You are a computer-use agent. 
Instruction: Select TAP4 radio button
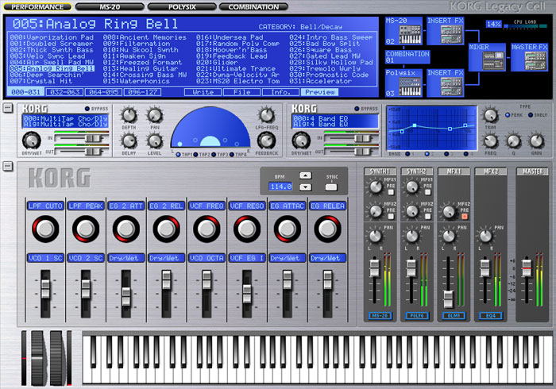[232, 155]
